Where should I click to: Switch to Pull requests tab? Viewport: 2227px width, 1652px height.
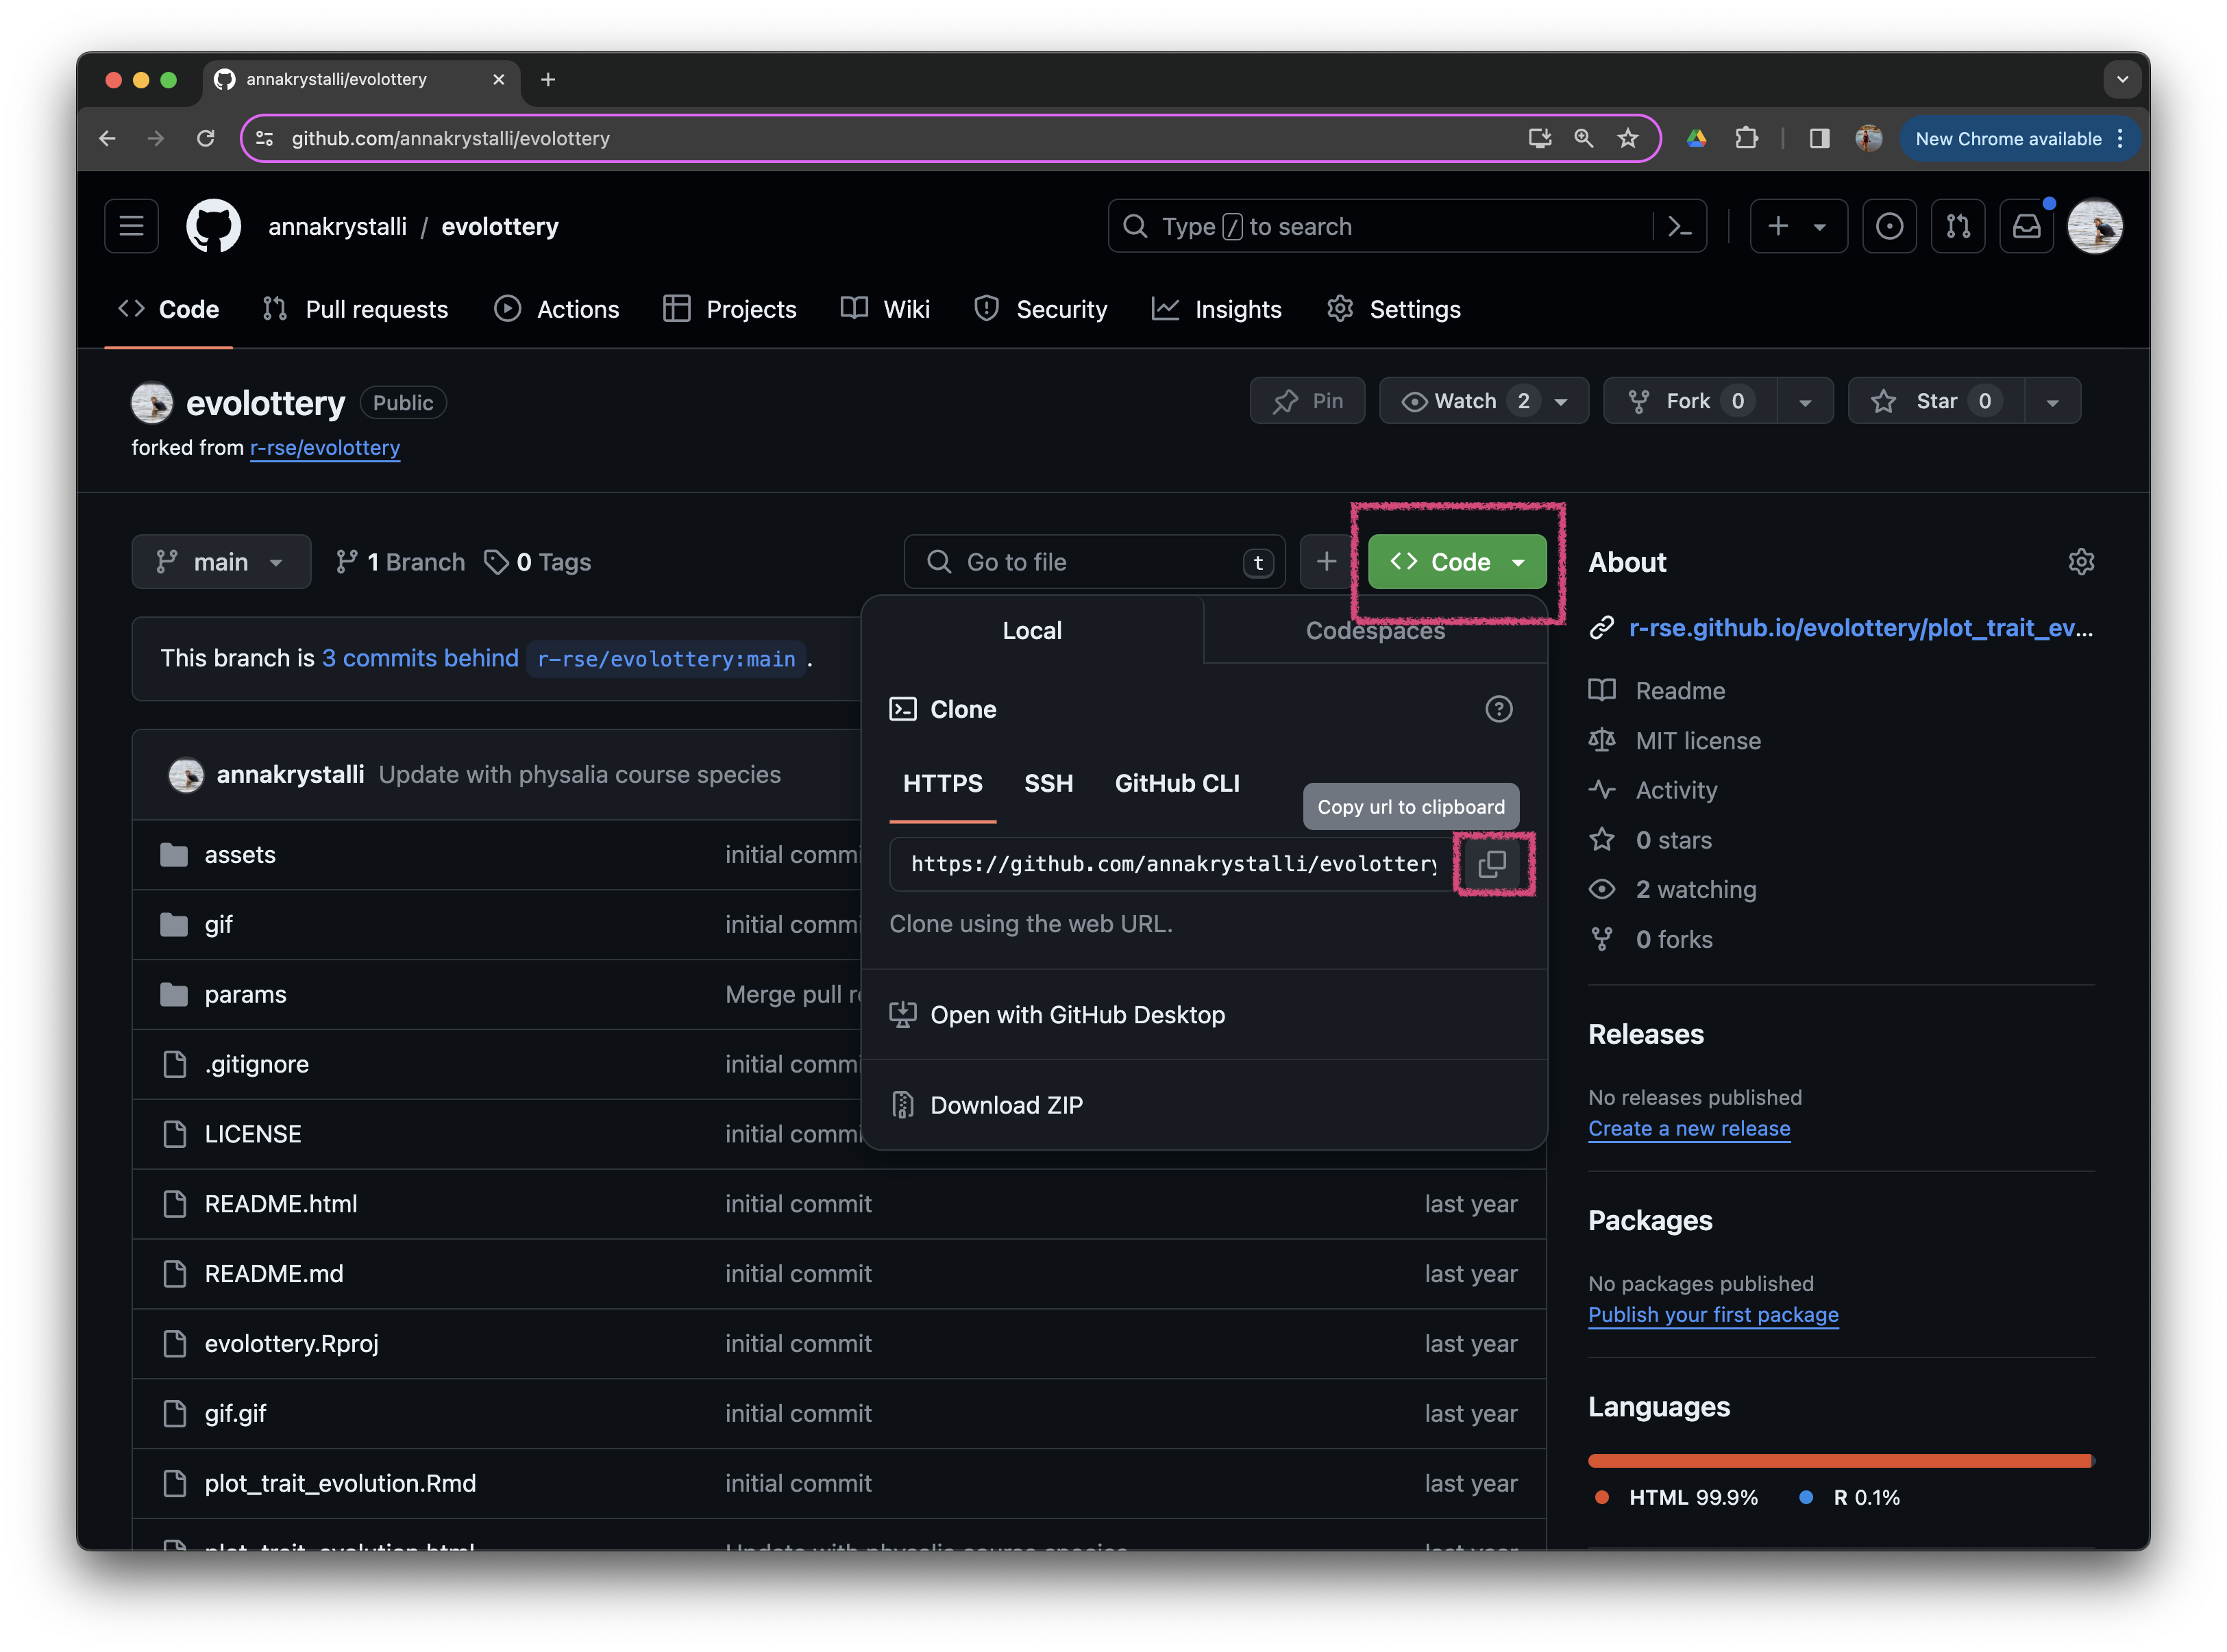[x=355, y=309]
